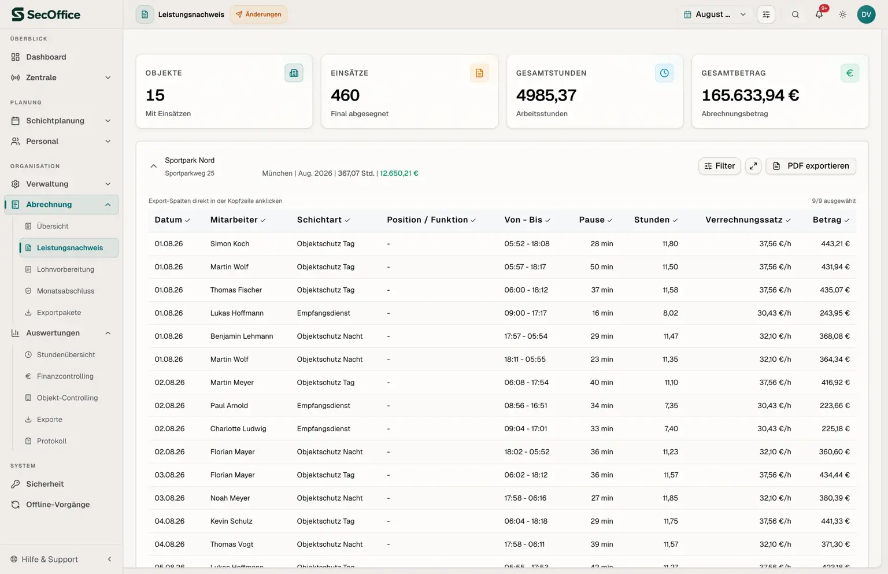Open the August month dropdown
Image resolution: width=888 pixels, height=574 pixels.
coord(715,14)
